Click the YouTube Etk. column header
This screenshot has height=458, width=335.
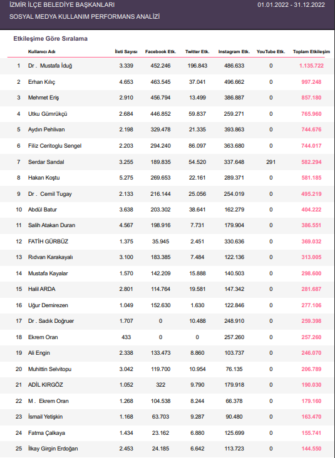[x=271, y=52]
